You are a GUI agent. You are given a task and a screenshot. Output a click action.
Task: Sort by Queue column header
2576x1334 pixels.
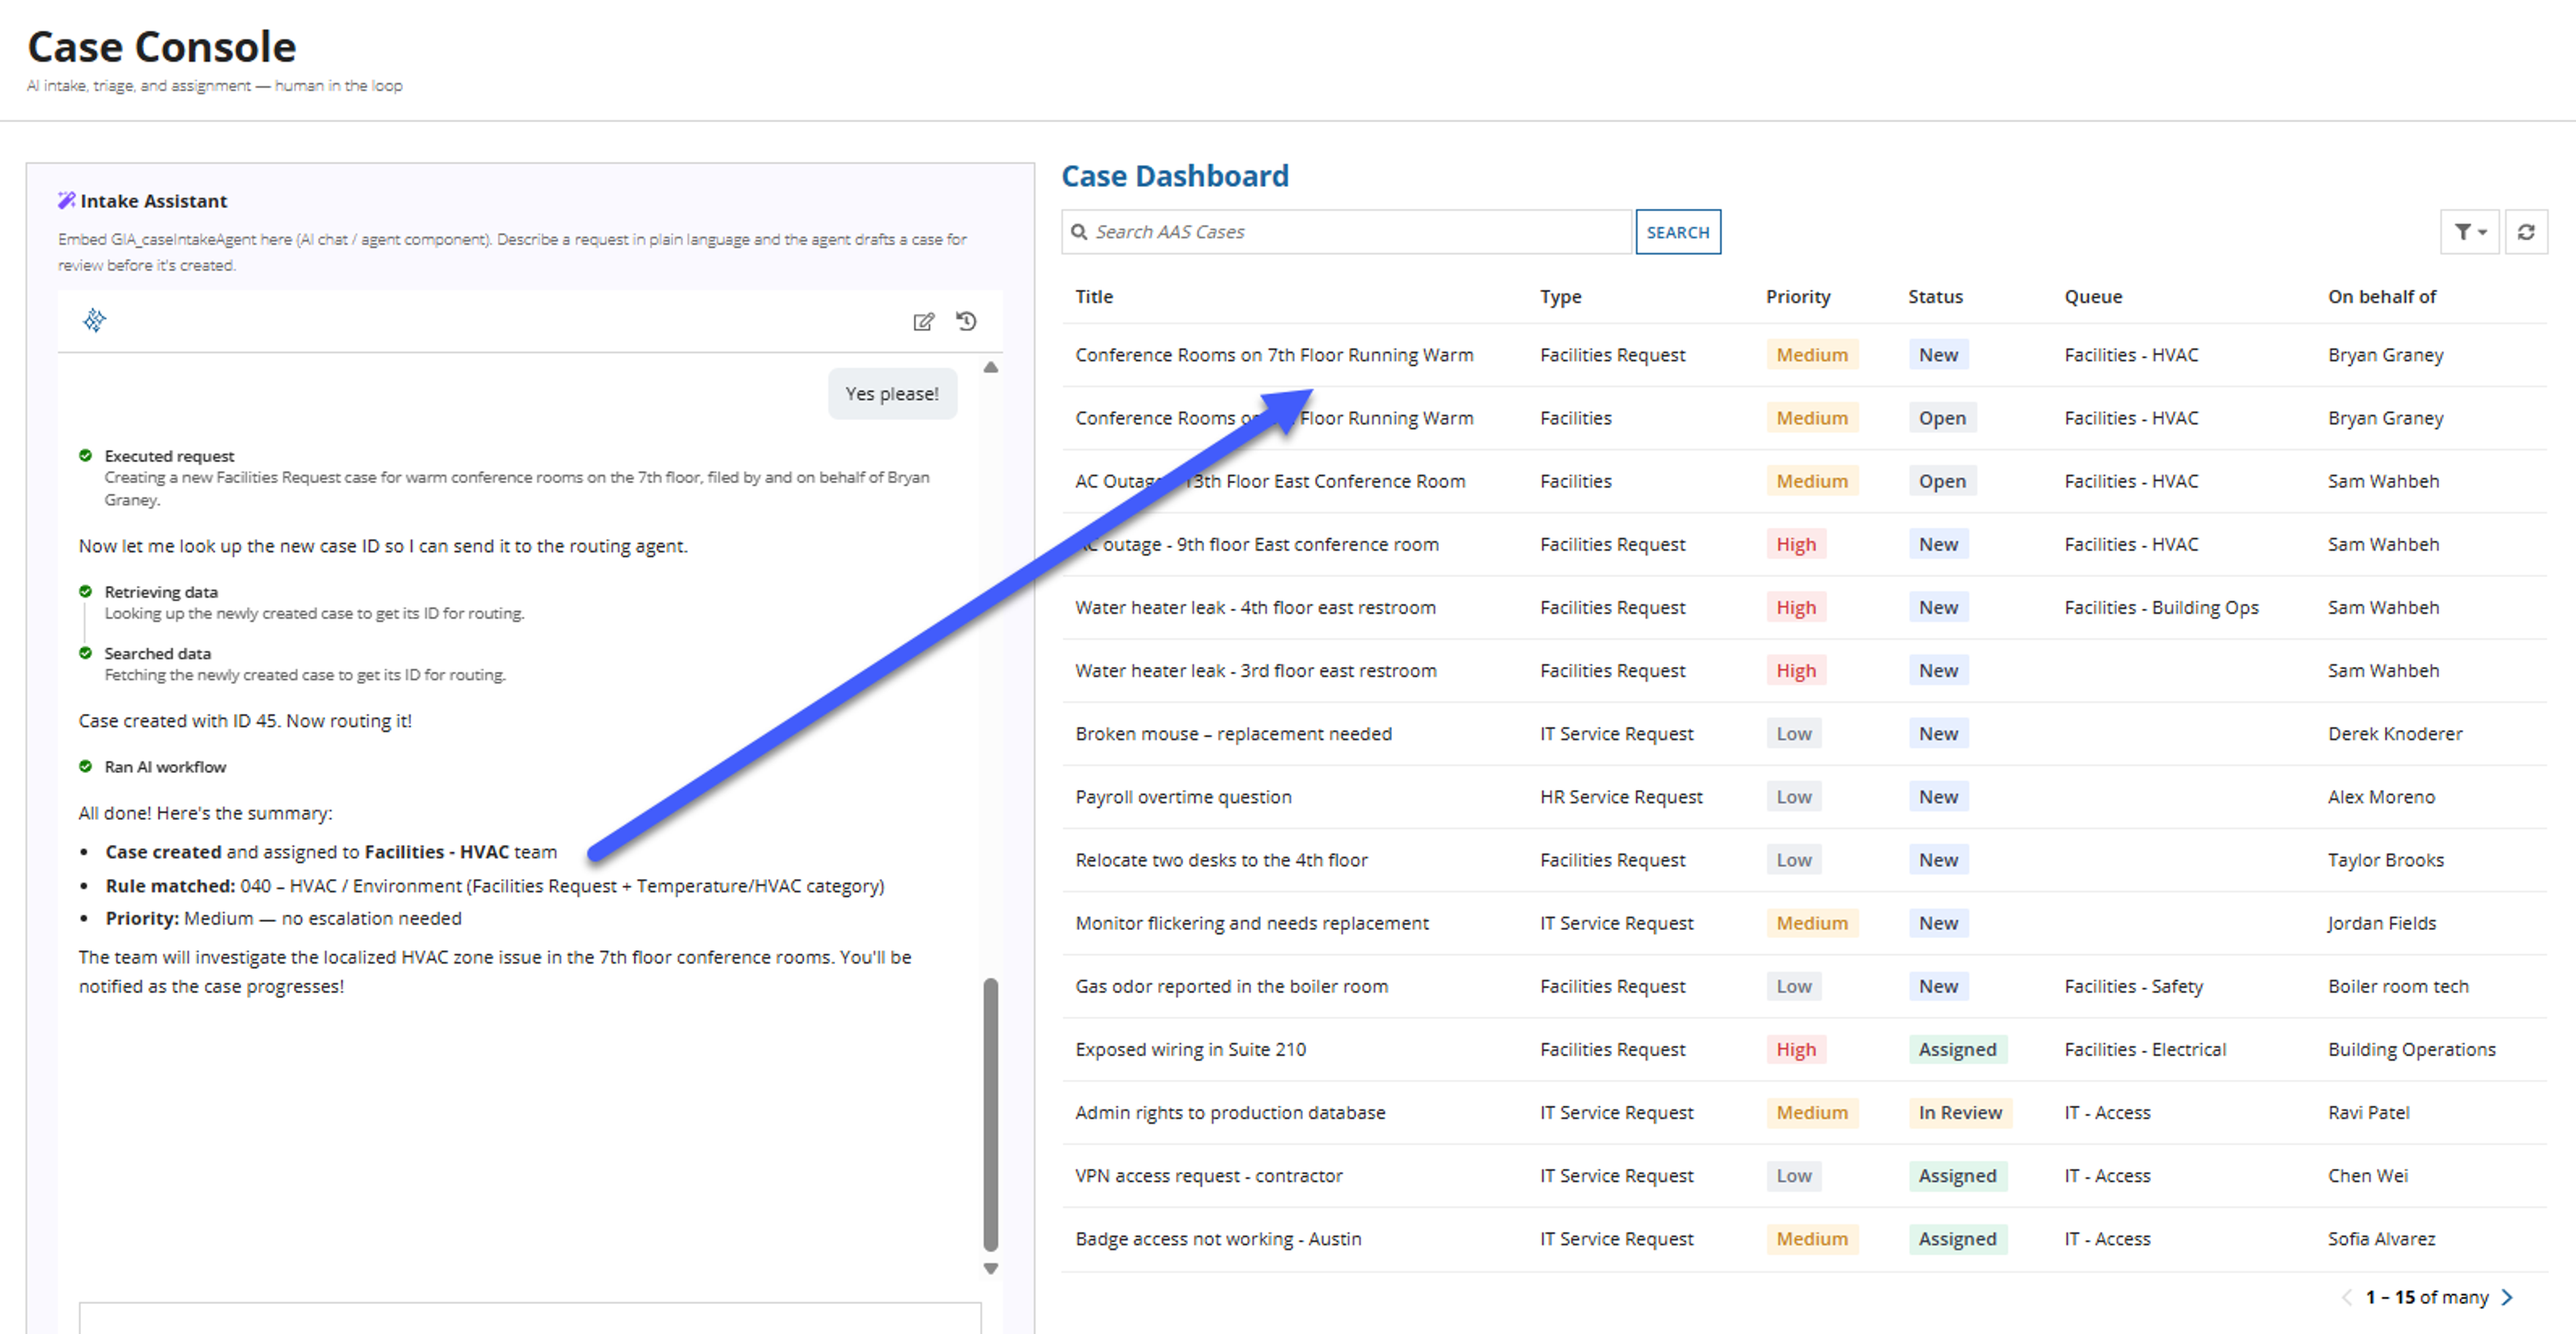click(2092, 297)
